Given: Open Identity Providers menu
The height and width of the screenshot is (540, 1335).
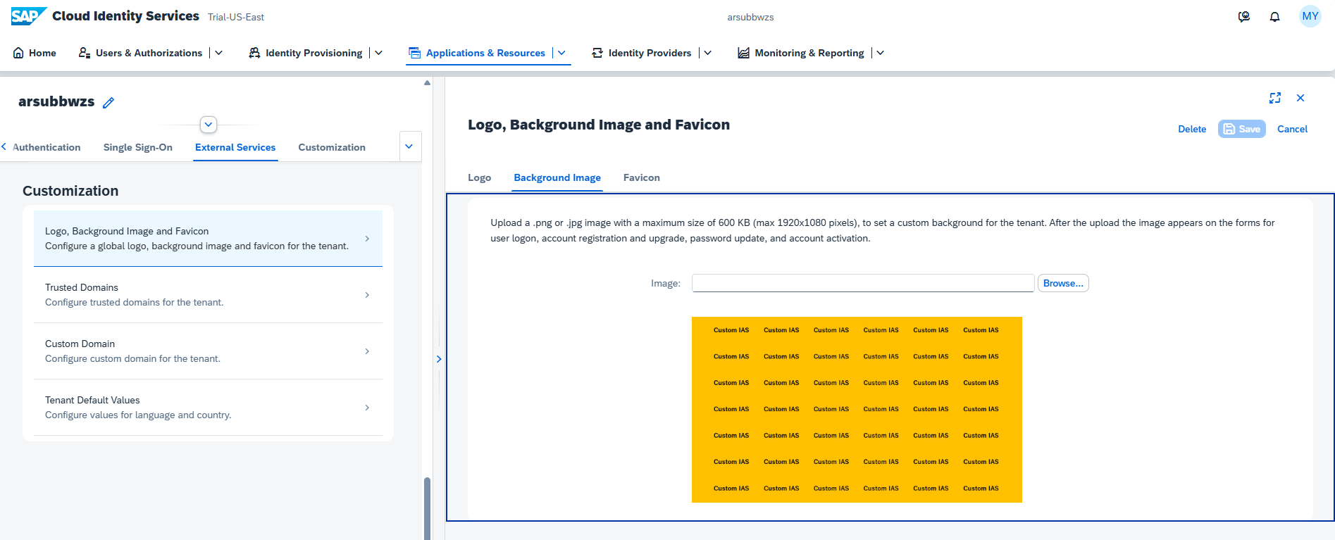Looking at the screenshot, I should (642, 53).
